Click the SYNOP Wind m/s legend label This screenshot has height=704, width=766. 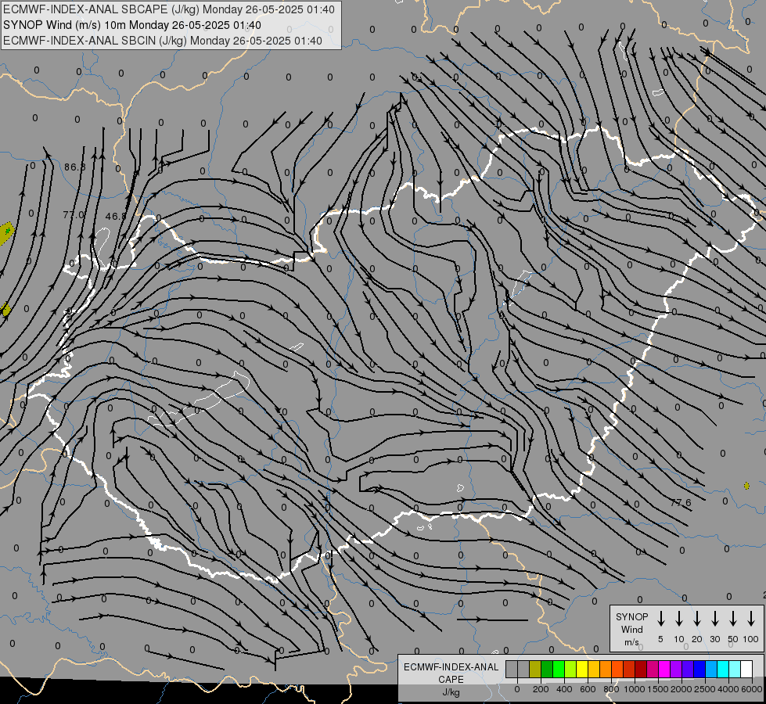pos(631,629)
